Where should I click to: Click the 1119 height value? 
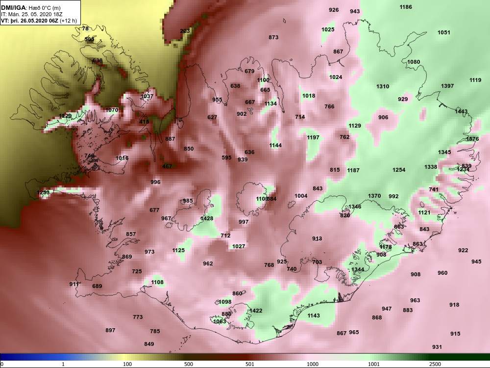[475, 80]
